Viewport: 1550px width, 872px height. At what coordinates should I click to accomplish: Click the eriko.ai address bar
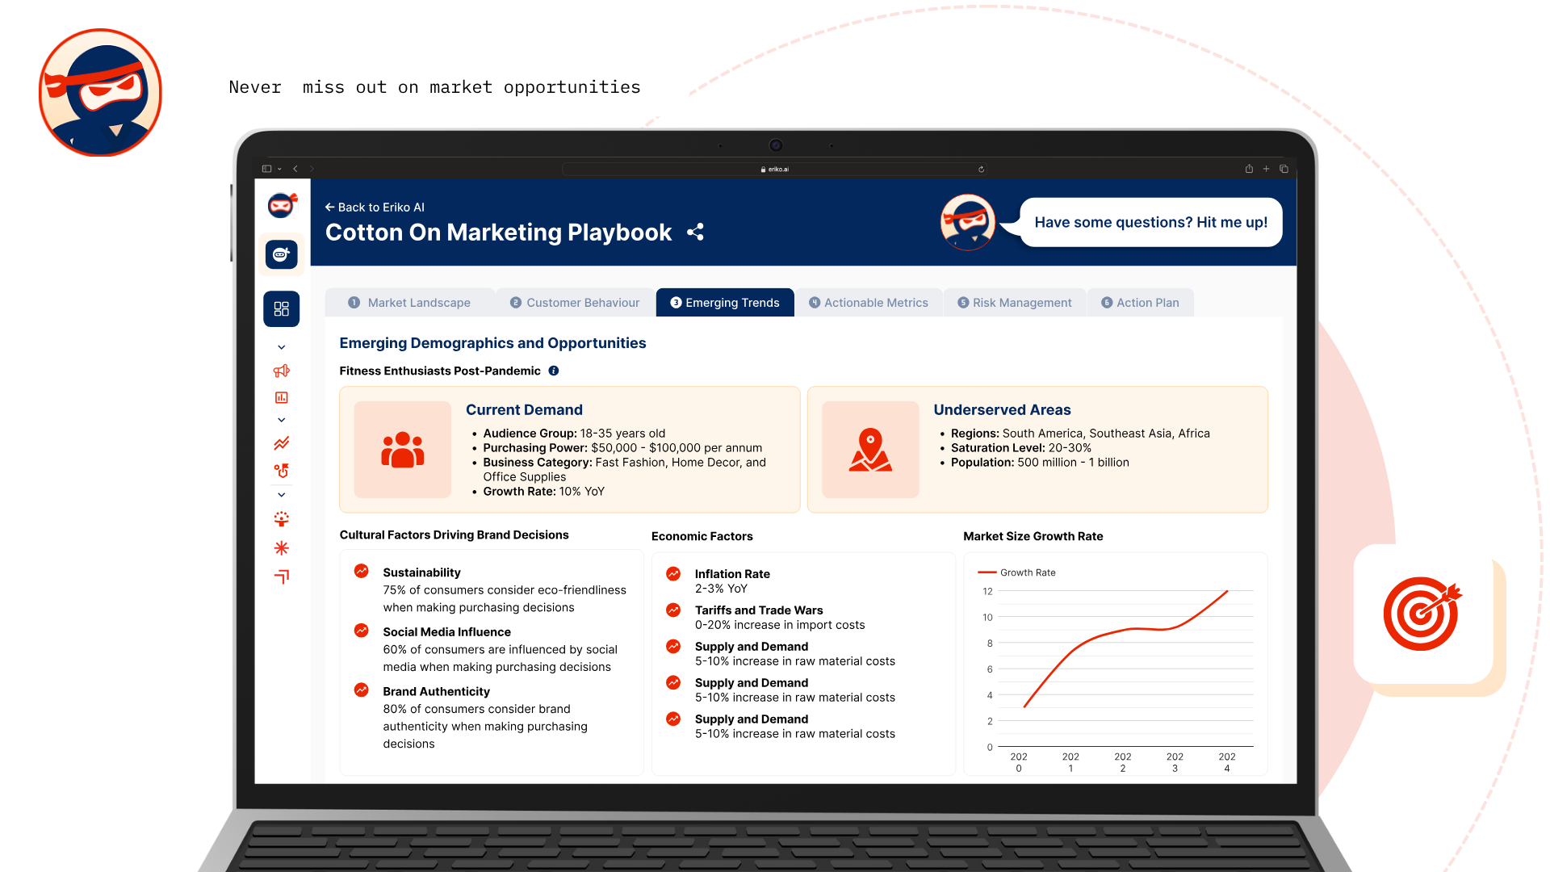775,169
